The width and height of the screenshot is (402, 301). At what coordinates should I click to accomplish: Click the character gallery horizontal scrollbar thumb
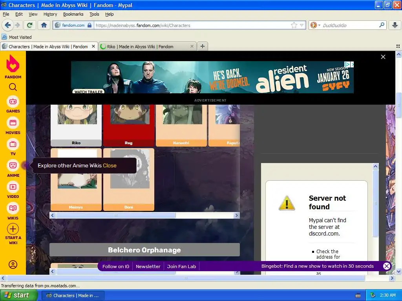click(x=116, y=215)
